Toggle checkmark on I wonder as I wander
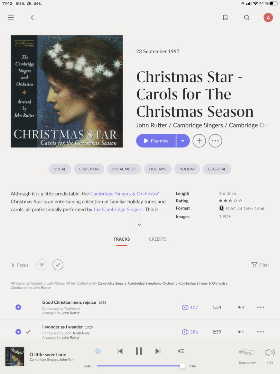 (x=28, y=332)
